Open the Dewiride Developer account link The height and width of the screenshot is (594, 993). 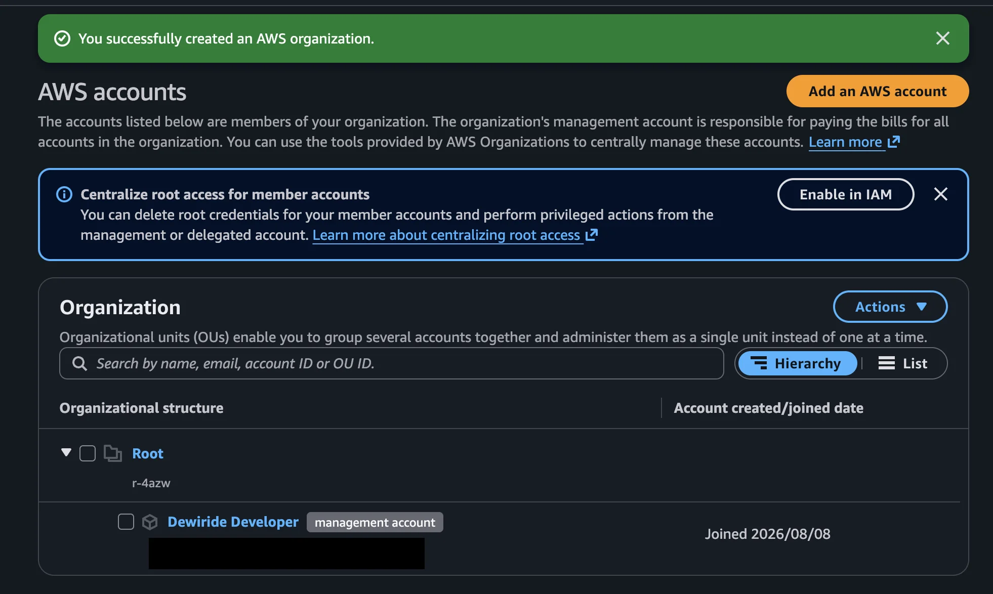pos(233,522)
